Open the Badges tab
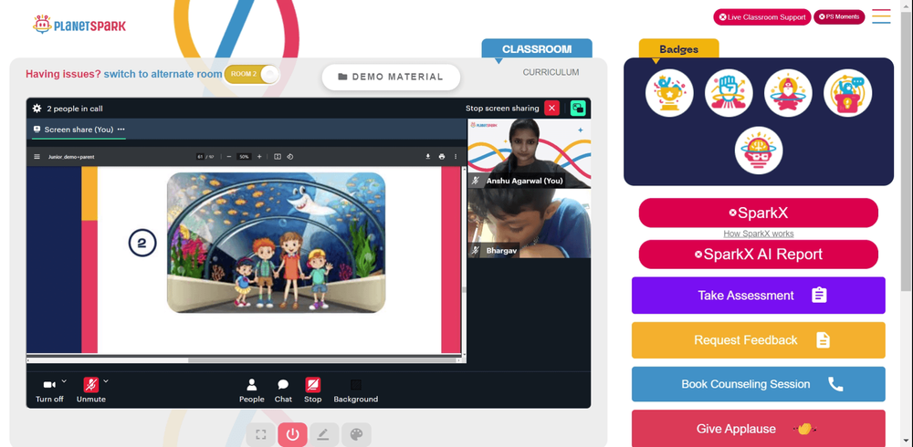The width and height of the screenshot is (913, 447). tap(679, 49)
